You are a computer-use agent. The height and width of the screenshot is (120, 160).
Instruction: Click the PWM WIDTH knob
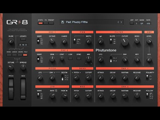pos(88,41)
